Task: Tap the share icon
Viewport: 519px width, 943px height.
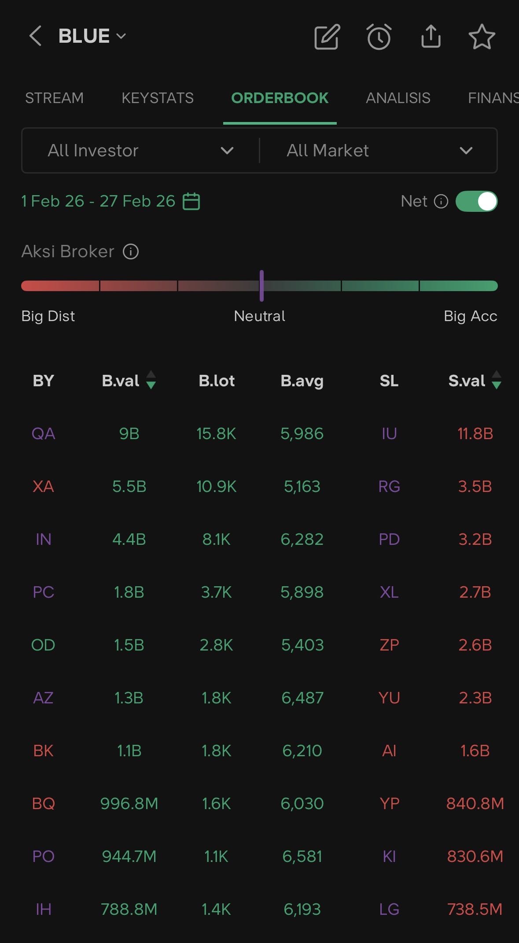Action: pos(431,36)
